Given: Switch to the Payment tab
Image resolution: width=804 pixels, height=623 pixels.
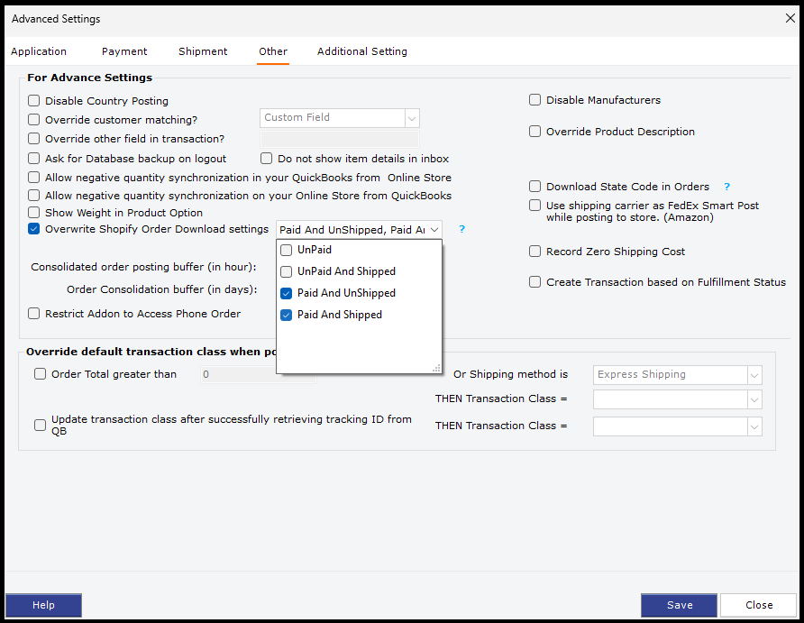Looking at the screenshot, I should (124, 51).
